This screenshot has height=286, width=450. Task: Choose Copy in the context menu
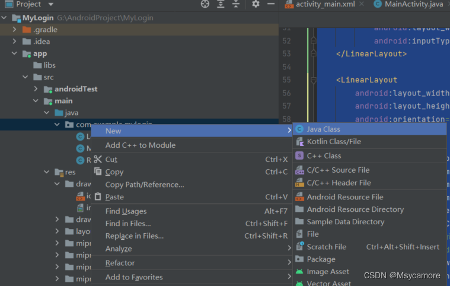[192, 171]
